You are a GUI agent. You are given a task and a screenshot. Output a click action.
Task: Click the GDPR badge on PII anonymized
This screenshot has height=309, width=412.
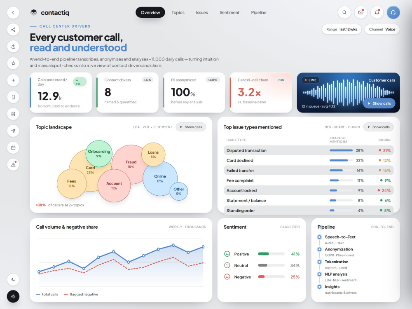coord(213,80)
